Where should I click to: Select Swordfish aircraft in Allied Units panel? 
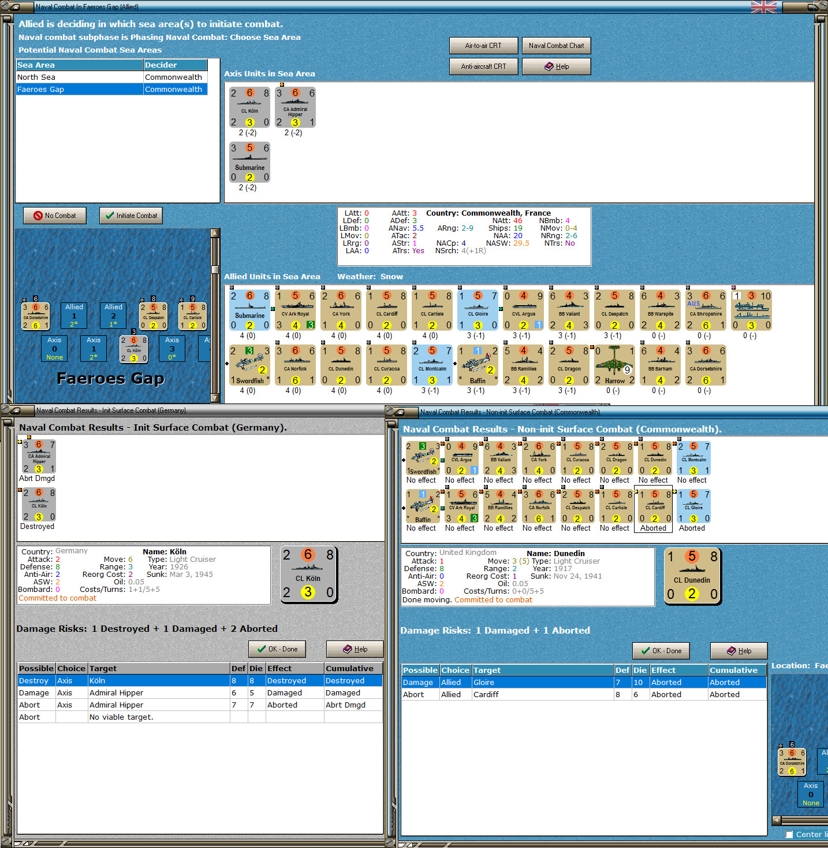click(249, 365)
